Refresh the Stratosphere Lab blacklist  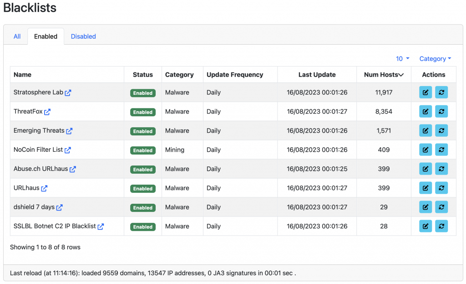tap(441, 92)
